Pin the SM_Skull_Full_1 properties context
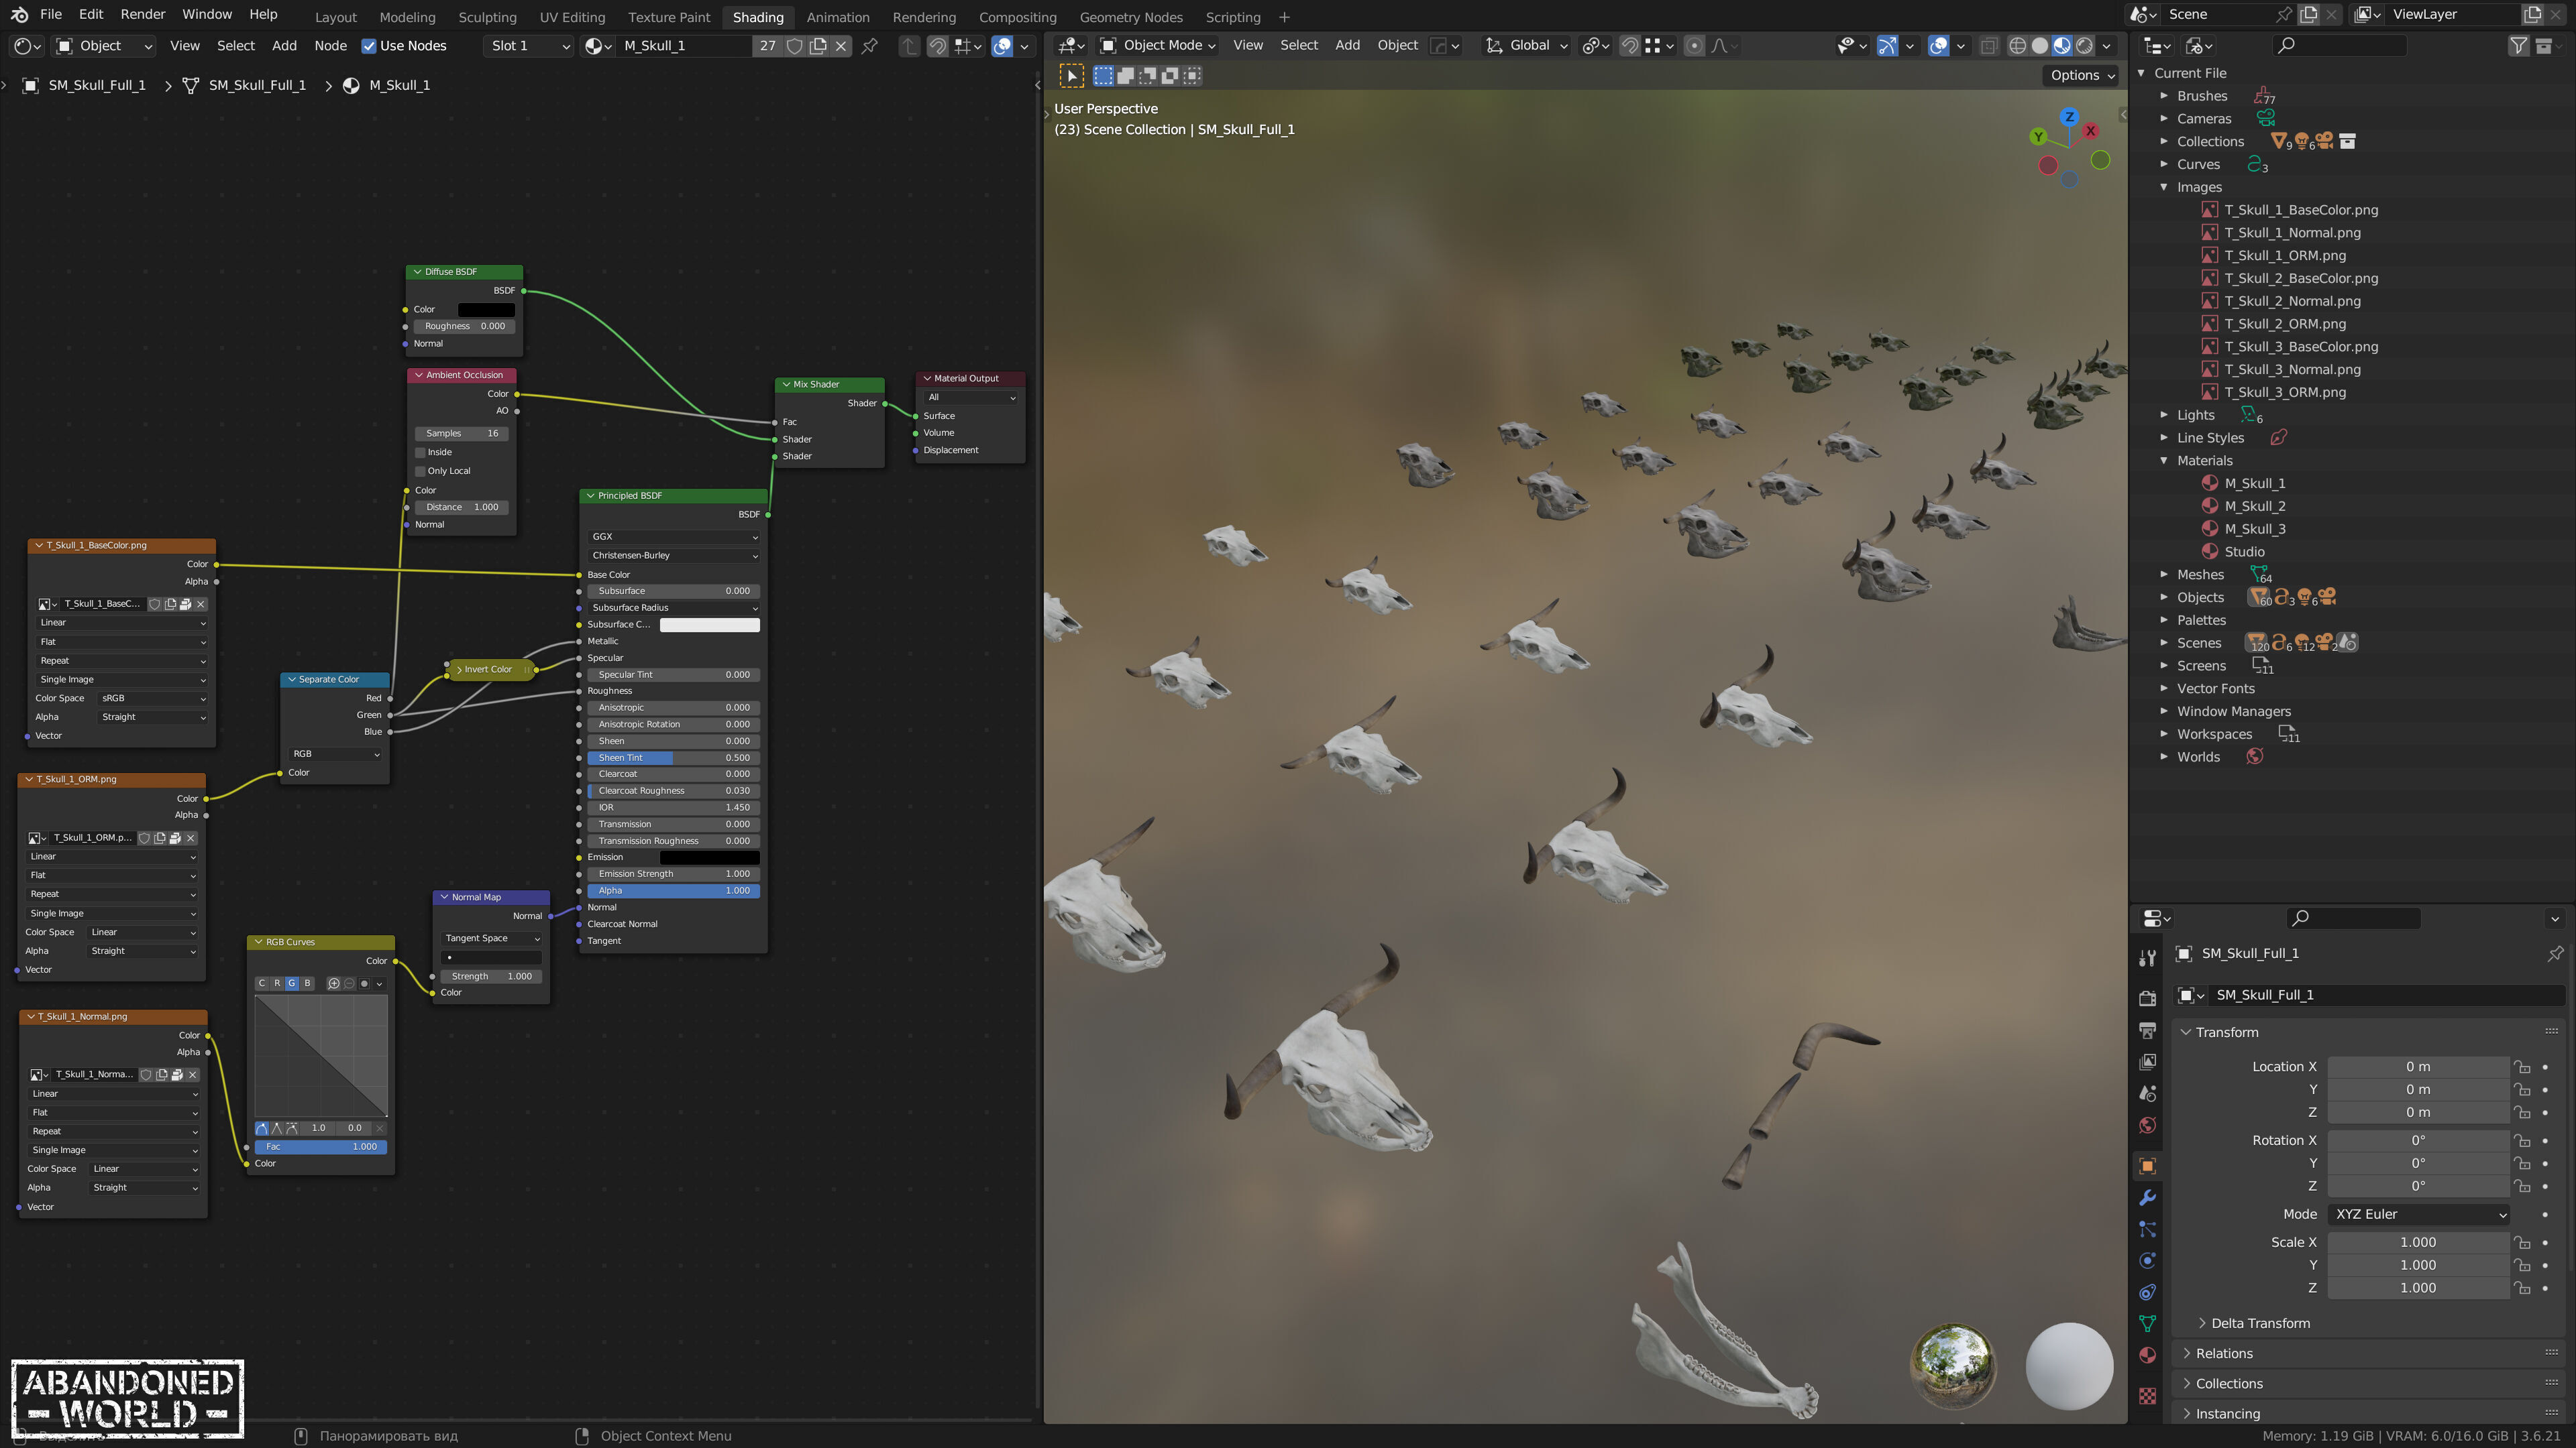This screenshot has height=1448, width=2576. pos(2554,953)
